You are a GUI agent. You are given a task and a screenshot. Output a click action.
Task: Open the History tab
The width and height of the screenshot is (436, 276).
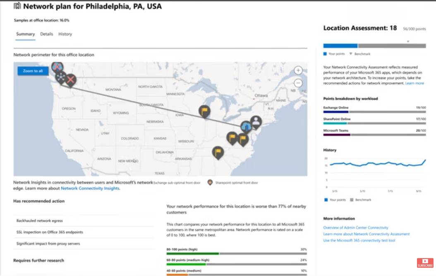[65, 34]
